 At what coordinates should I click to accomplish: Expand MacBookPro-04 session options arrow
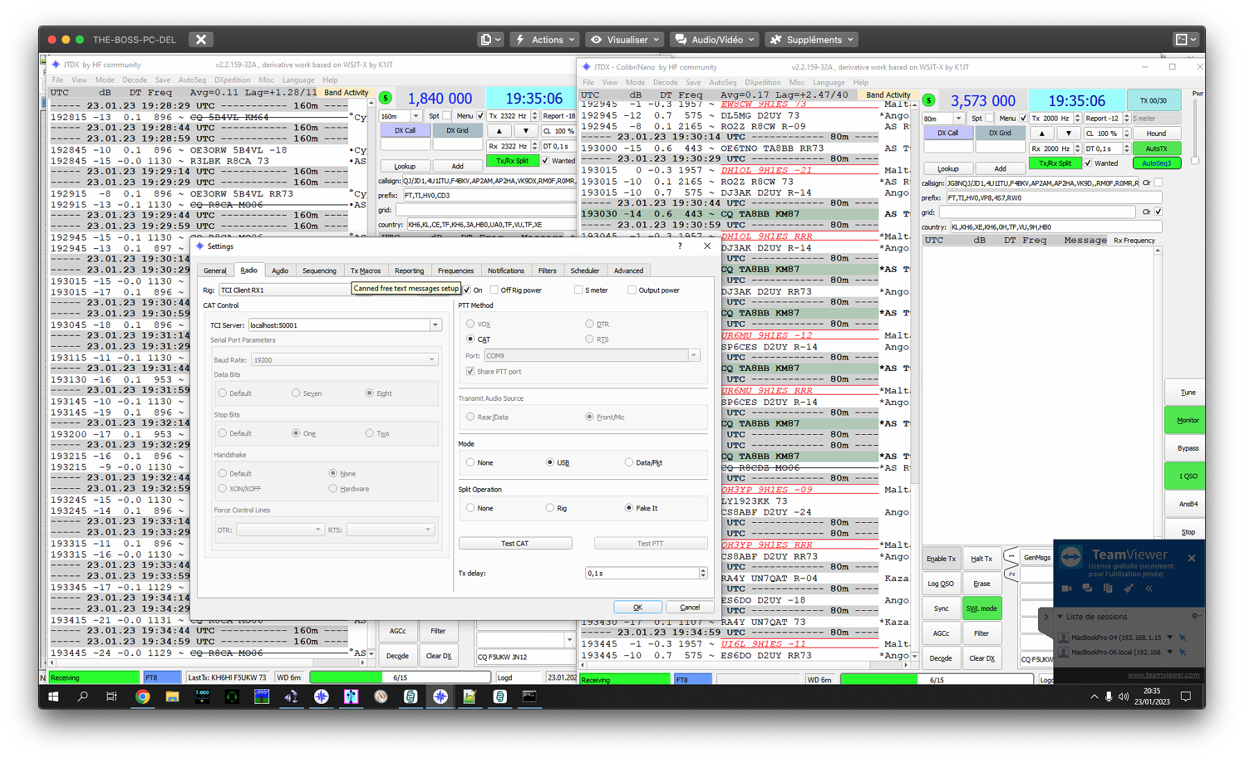coord(1170,637)
